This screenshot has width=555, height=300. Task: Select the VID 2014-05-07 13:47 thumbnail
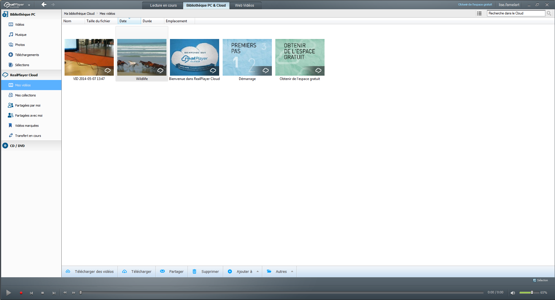[89, 57]
